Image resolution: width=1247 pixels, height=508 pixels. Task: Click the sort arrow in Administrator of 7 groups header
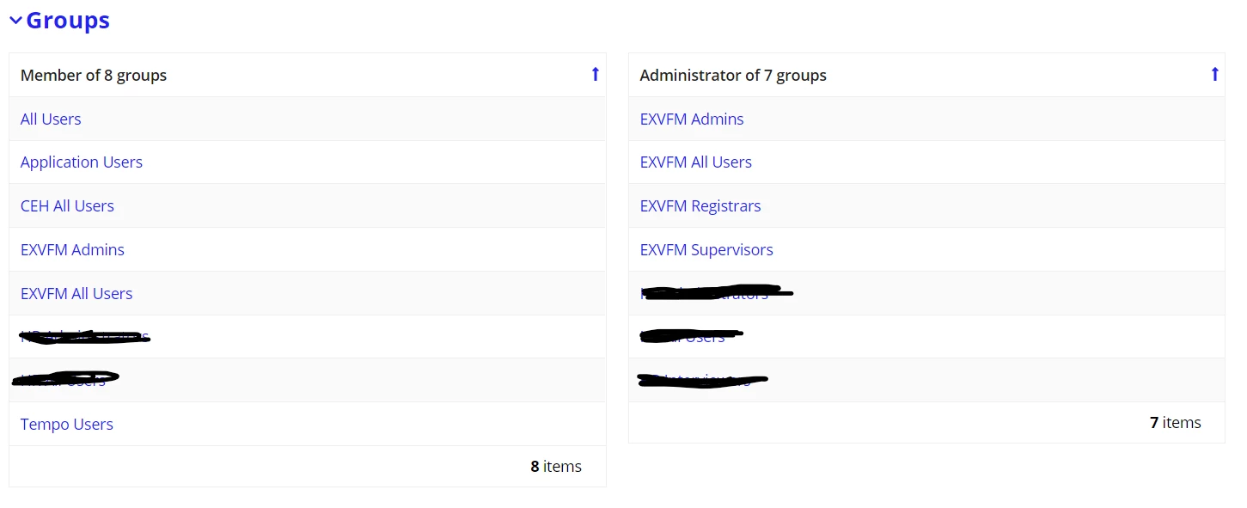1214,75
